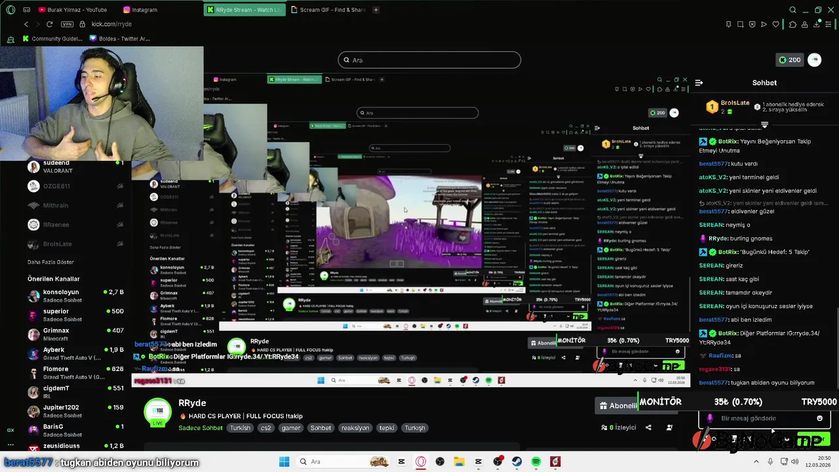Open Opera GX from the taskbar
Viewport: 839px width, 472px height.
(x=421, y=462)
